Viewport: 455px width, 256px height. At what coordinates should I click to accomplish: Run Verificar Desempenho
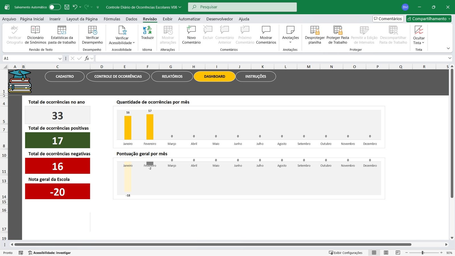tap(92, 35)
